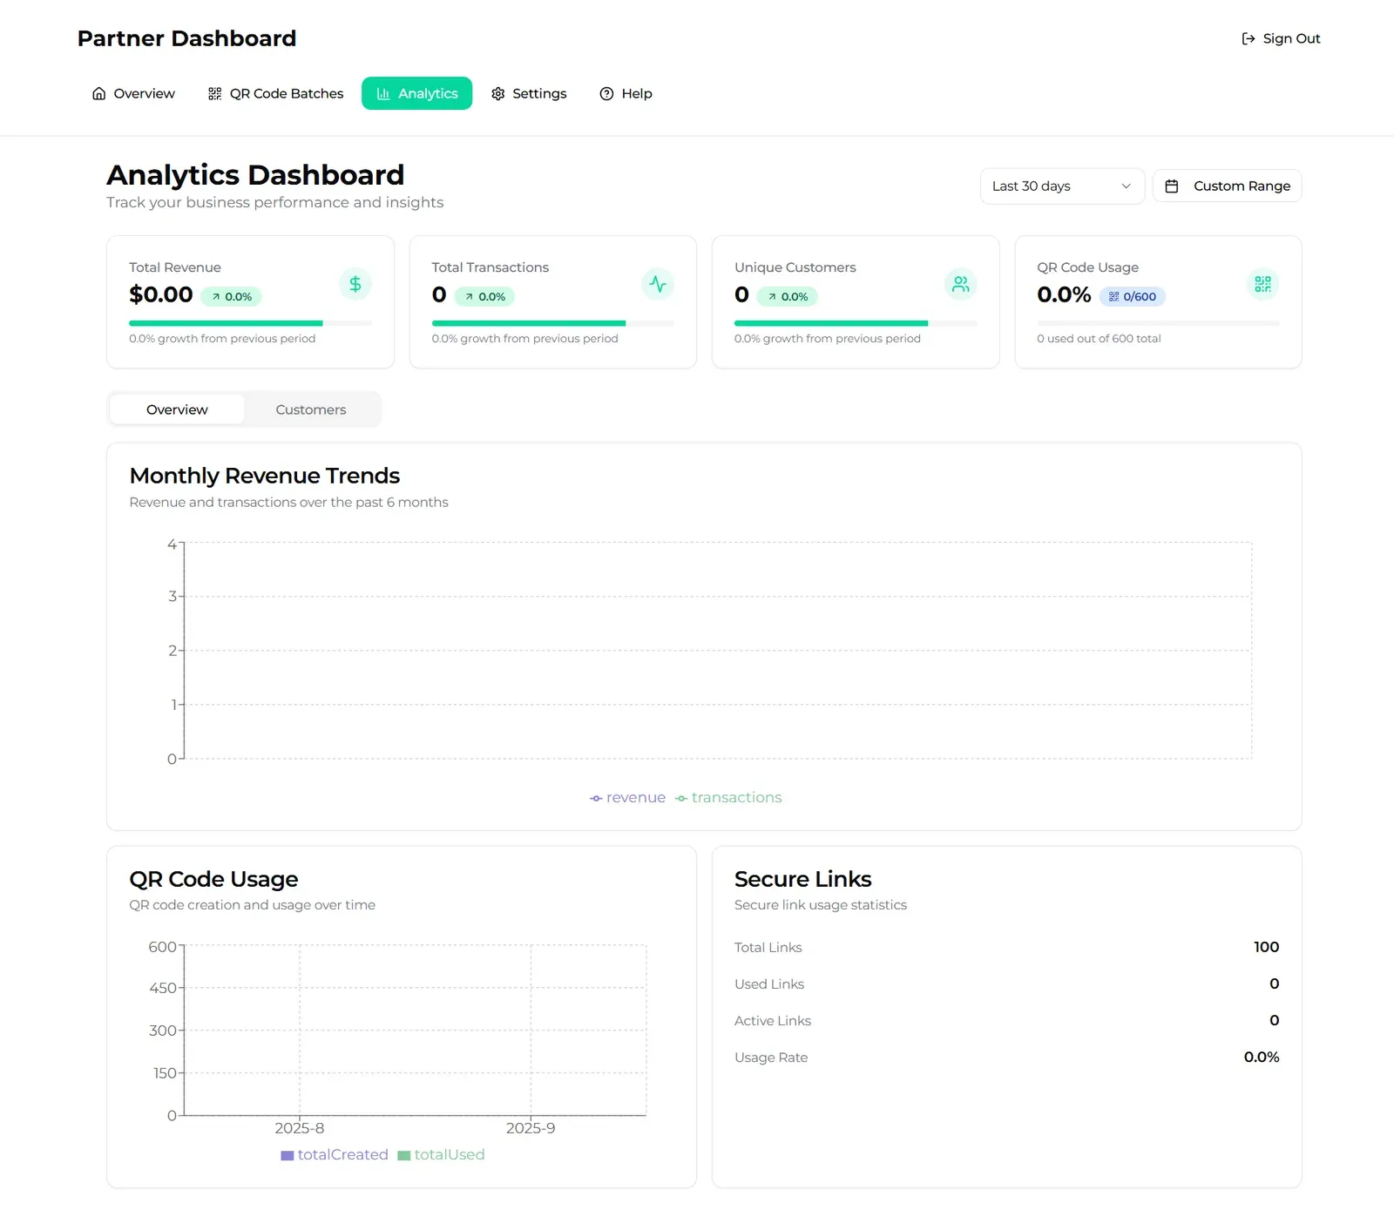Click the Total Revenue progress bar

250,323
